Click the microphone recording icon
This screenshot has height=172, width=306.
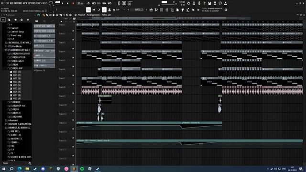pyautogui.click(x=199, y=3)
